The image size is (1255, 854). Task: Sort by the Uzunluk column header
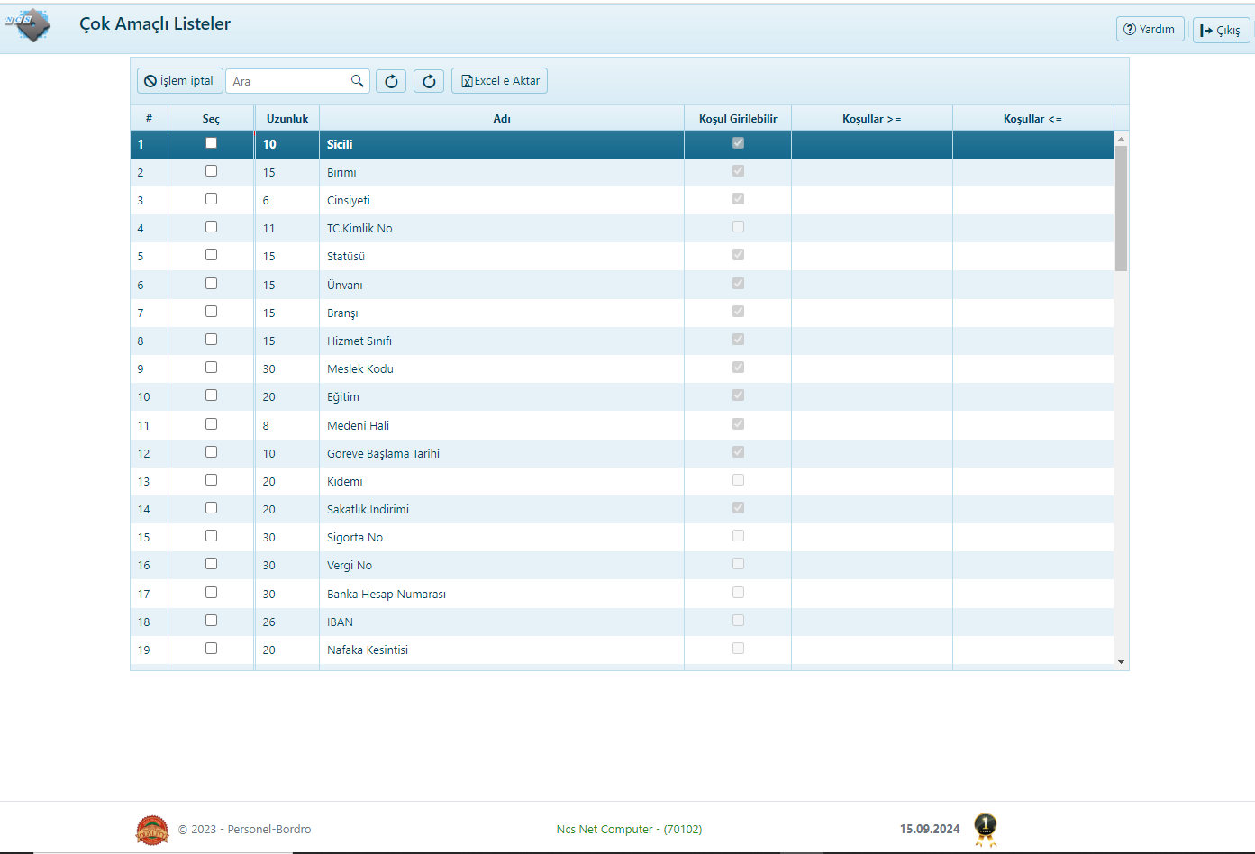(x=287, y=119)
